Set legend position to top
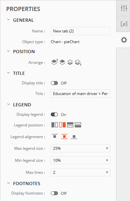130x201 pixels. point(70,125)
